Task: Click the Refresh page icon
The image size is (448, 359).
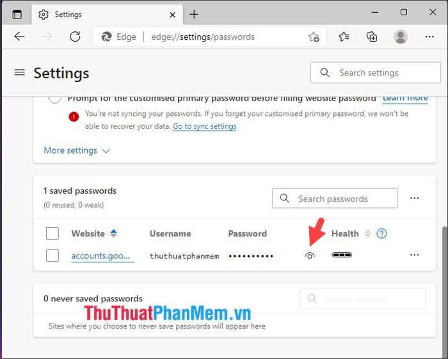Action: pos(75,36)
